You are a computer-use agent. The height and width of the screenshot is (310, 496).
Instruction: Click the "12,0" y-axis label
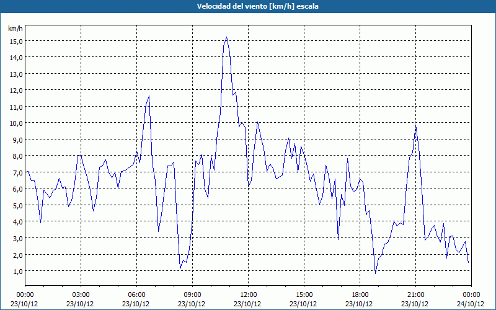pos(17,90)
